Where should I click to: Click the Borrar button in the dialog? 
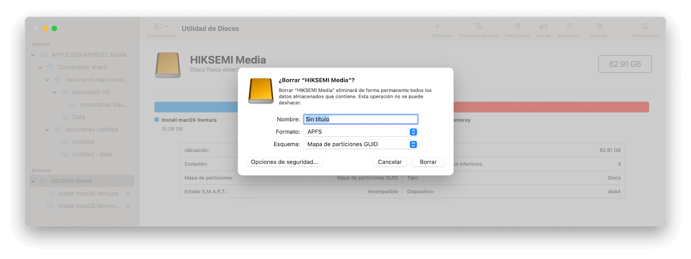[428, 162]
